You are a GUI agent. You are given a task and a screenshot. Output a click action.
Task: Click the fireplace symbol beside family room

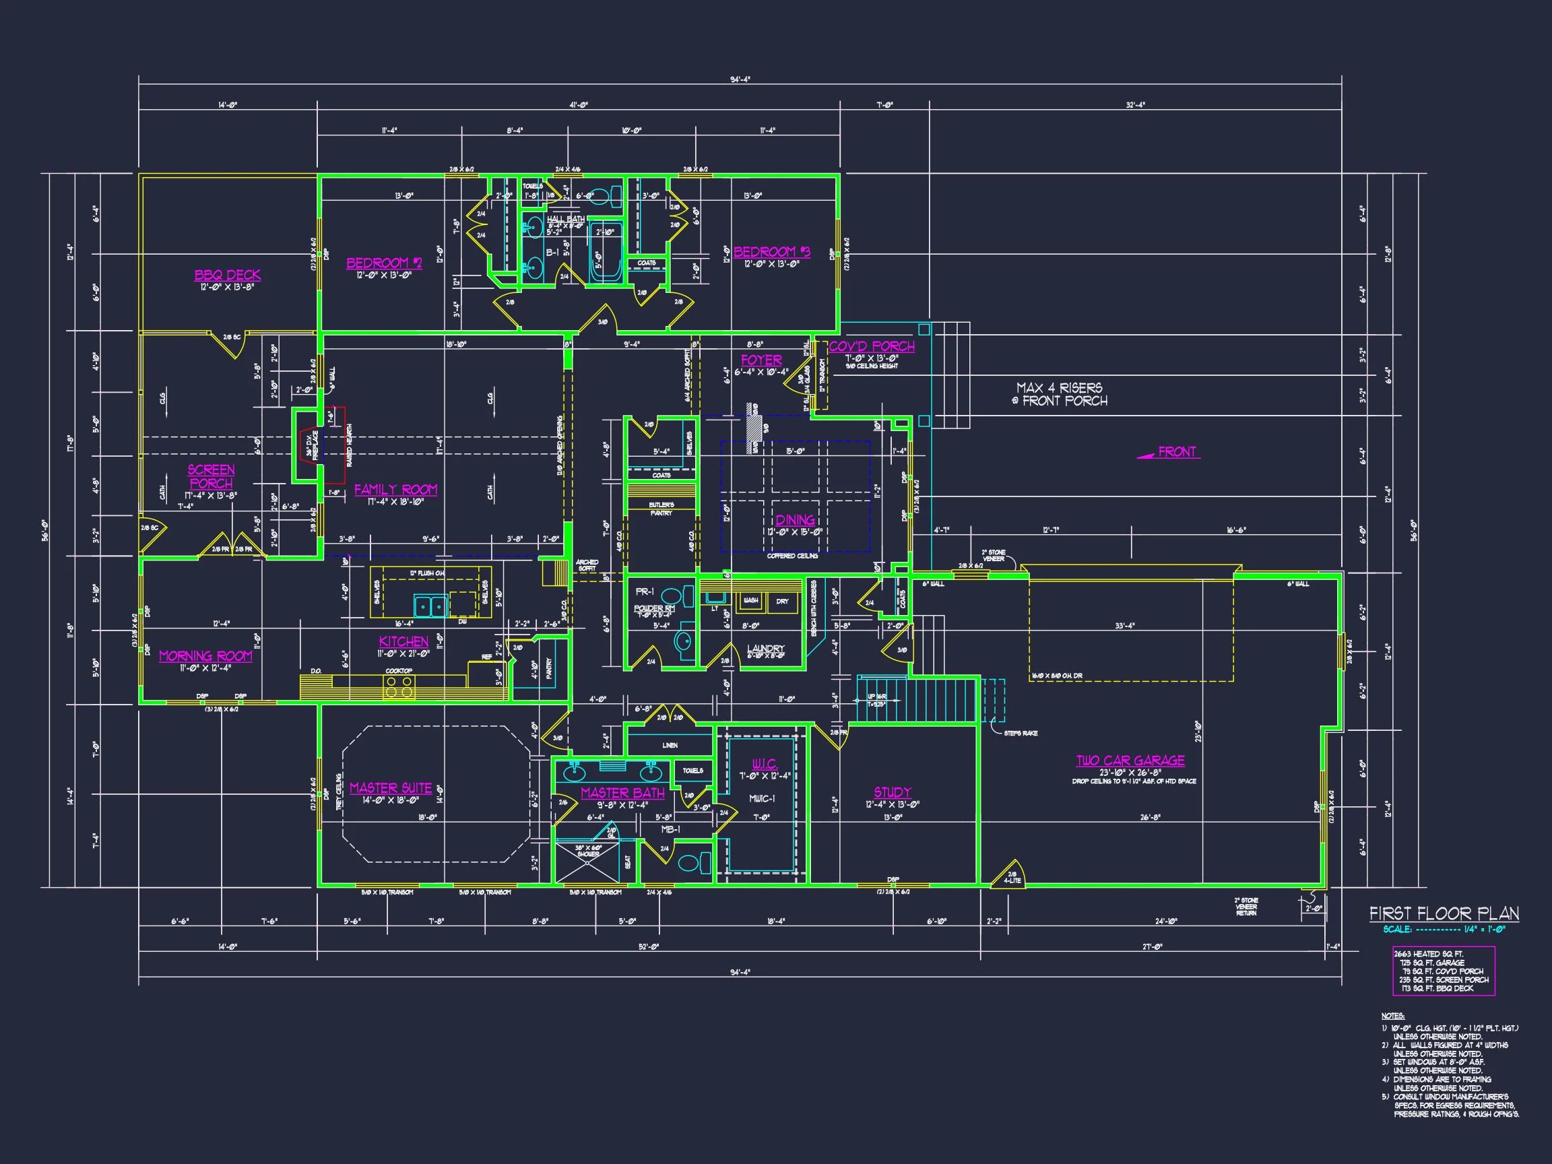(309, 445)
